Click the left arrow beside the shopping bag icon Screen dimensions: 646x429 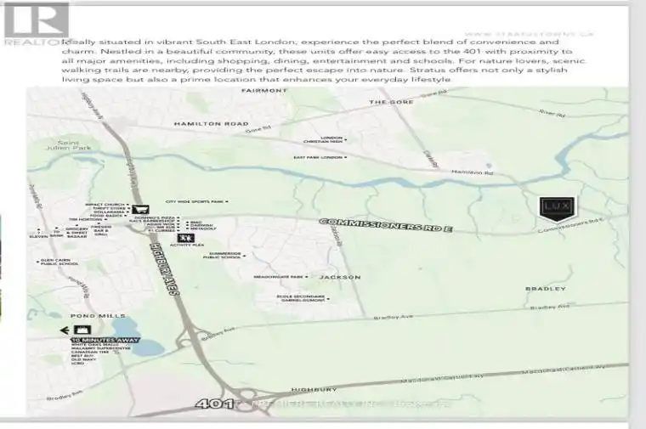pyautogui.click(x=65, y=330)
